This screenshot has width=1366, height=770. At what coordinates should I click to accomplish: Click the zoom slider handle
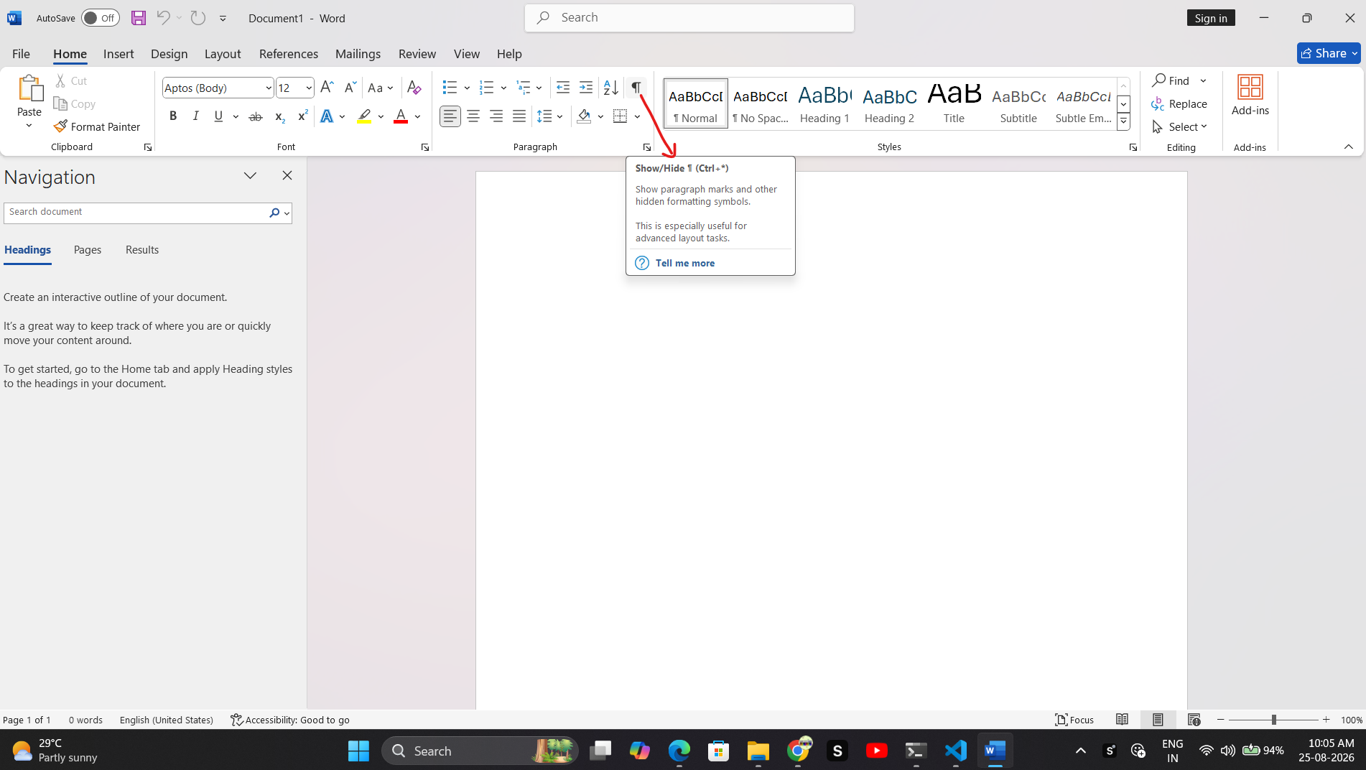point(1273,720)
